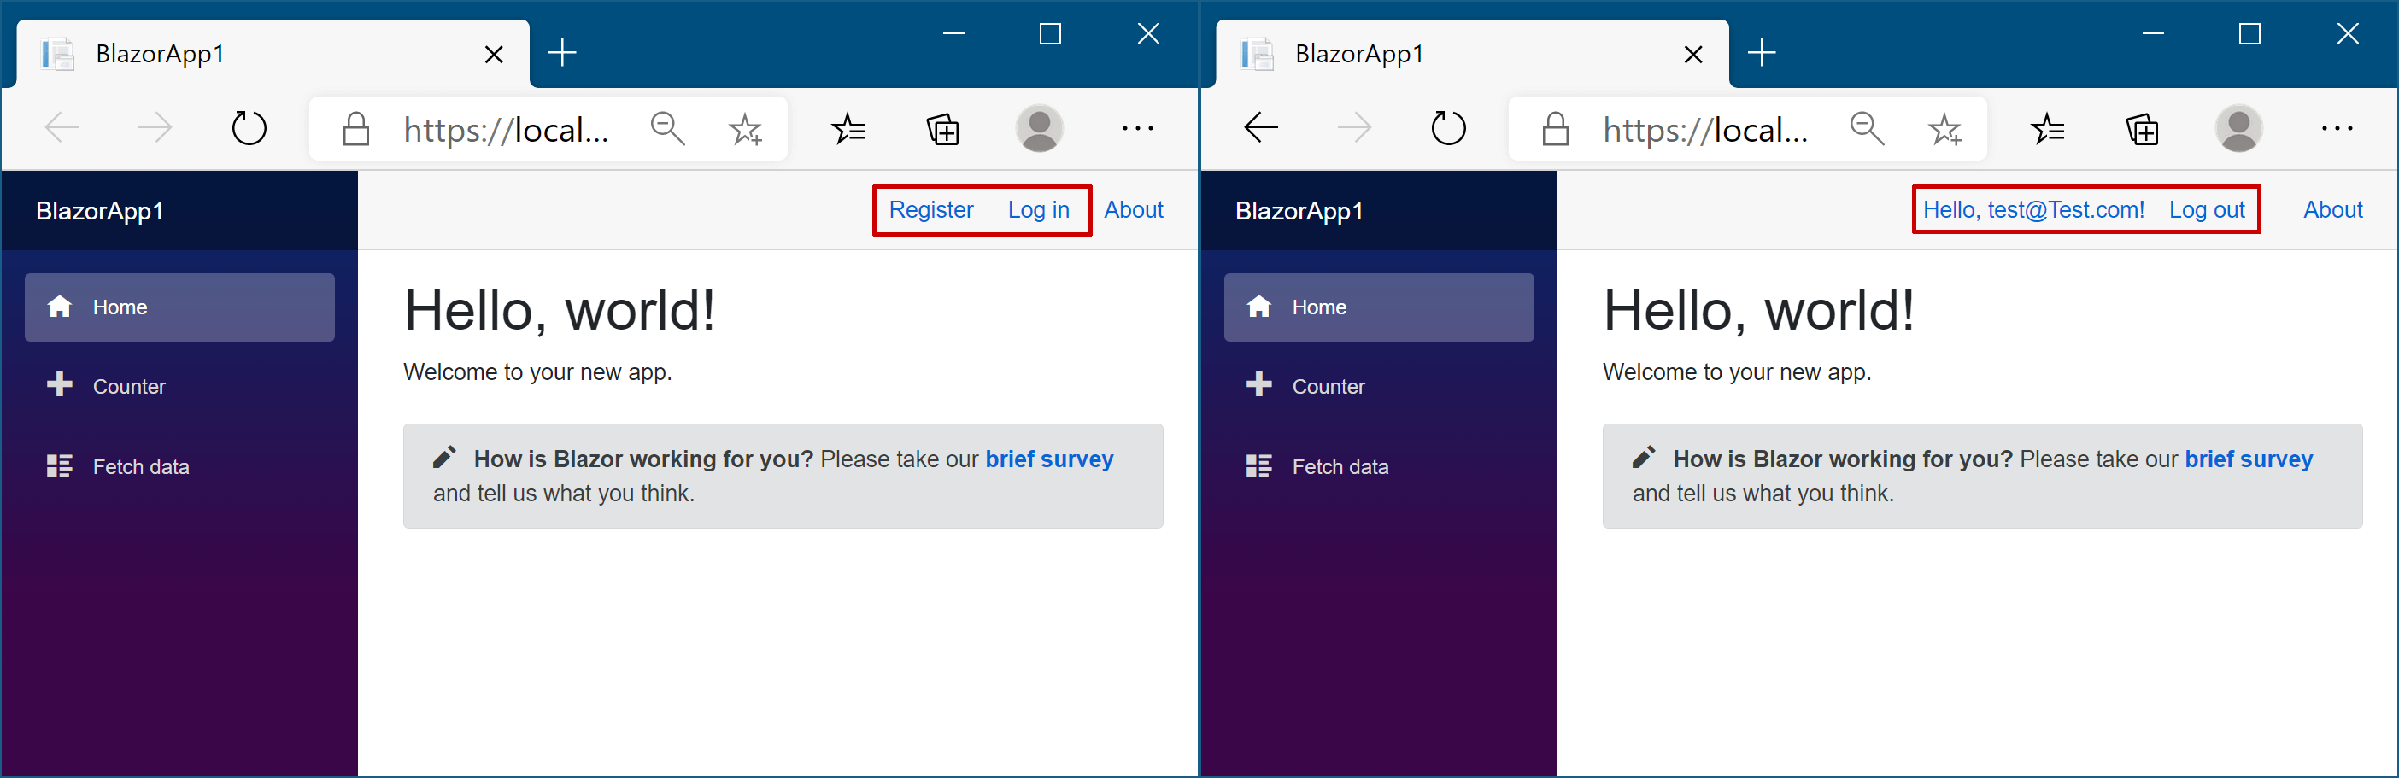Click the address bar URL in right window

click(1705, 129)
